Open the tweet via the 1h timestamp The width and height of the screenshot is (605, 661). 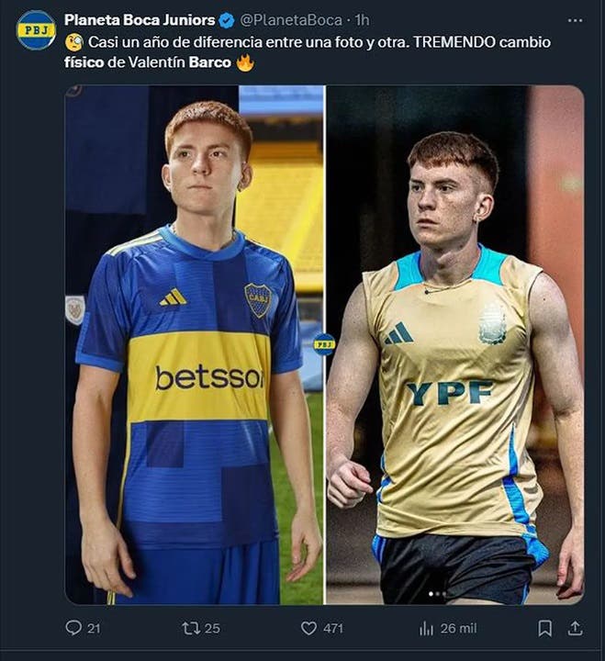[363, 20]
